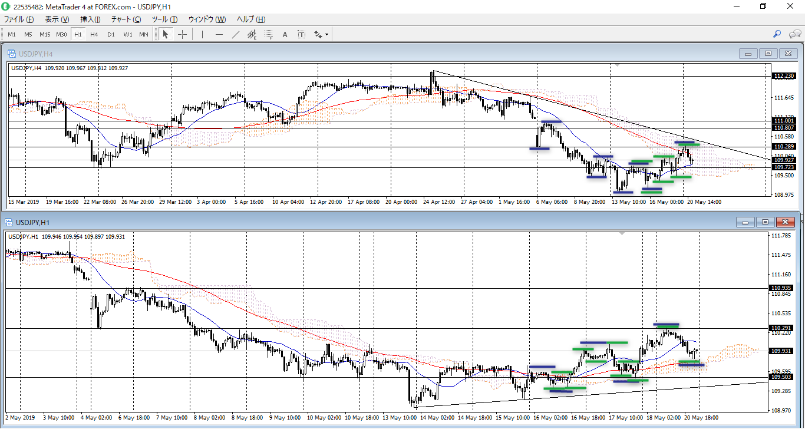Screen dimensions: 805x429
Task: Click H4 chart price label 109.723
Action: click(784, 167)
